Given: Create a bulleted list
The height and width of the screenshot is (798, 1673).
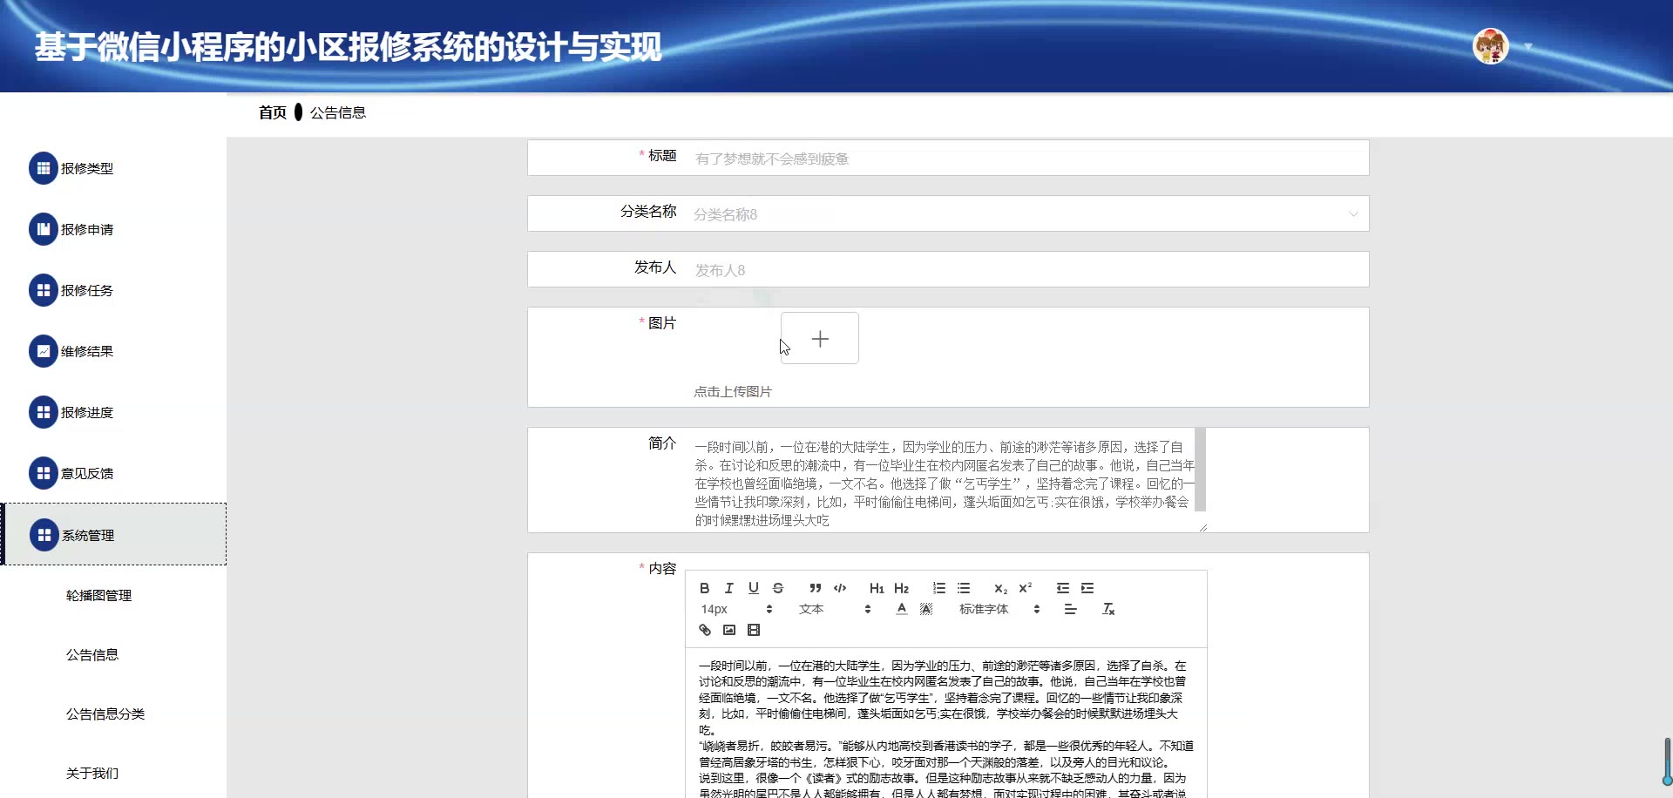Looking at the screenshot, I should (964, 588).
